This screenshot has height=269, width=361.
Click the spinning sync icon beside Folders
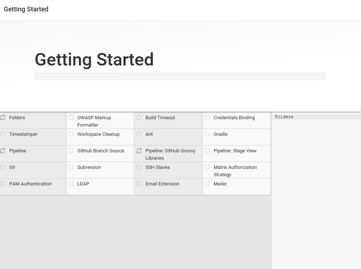pyautogui.click(x=3, y=117)
